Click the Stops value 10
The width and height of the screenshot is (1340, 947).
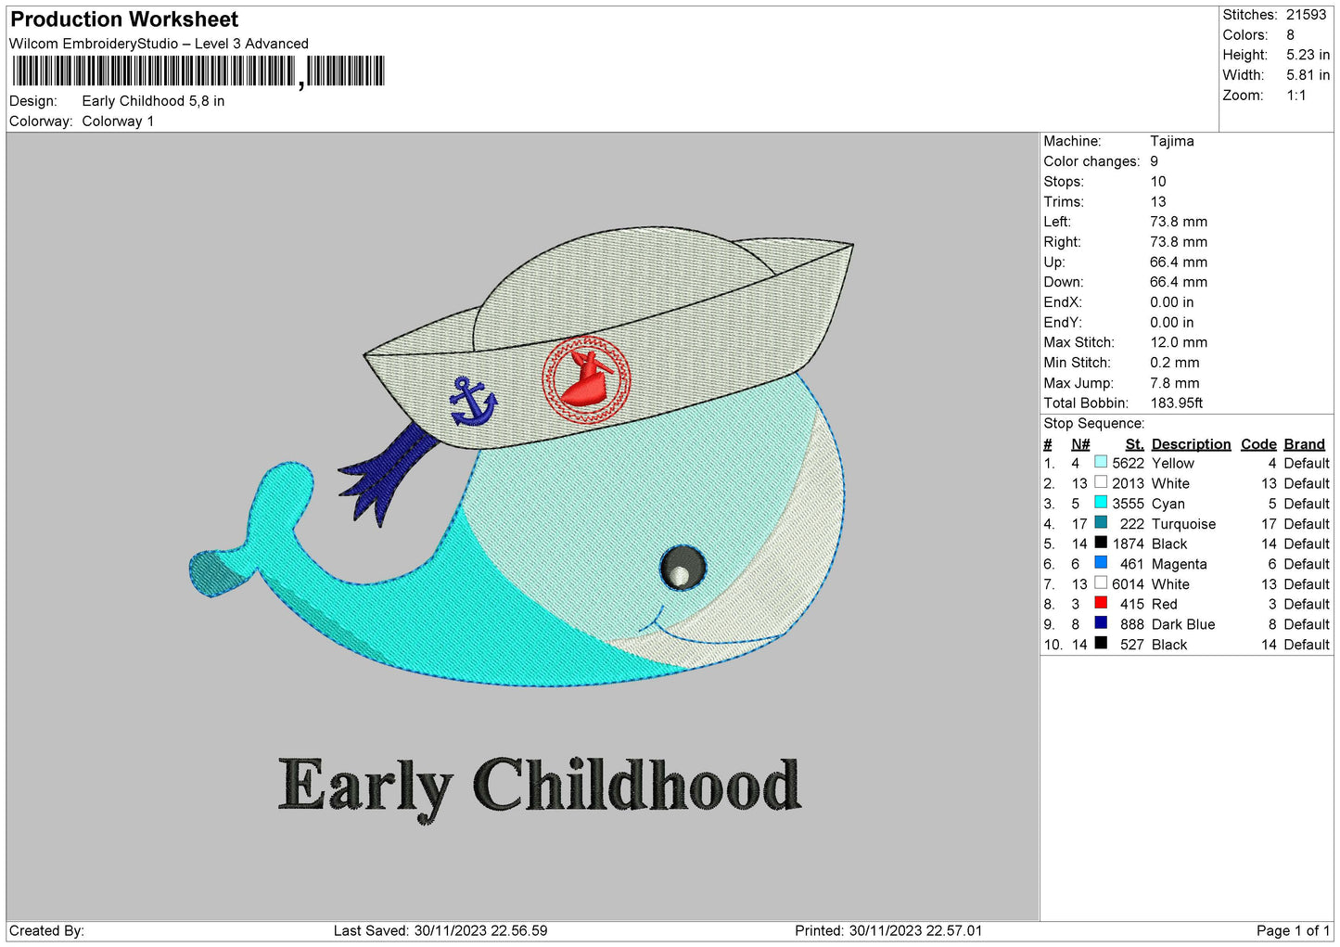coord(1157,182)
